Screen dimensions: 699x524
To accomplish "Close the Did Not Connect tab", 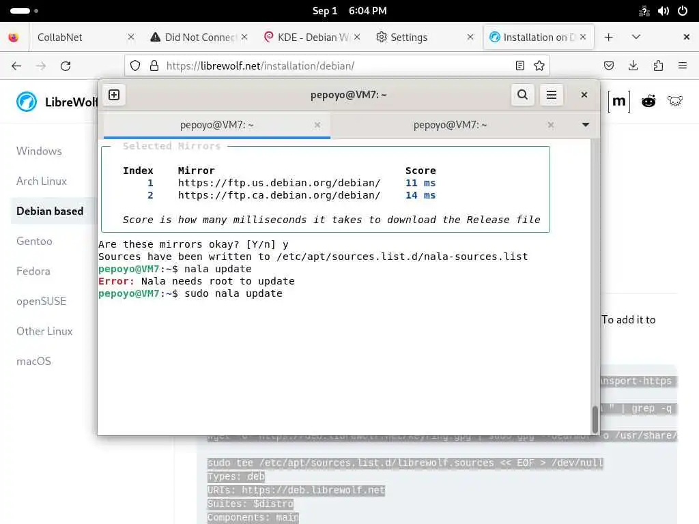I will point(244,38).
